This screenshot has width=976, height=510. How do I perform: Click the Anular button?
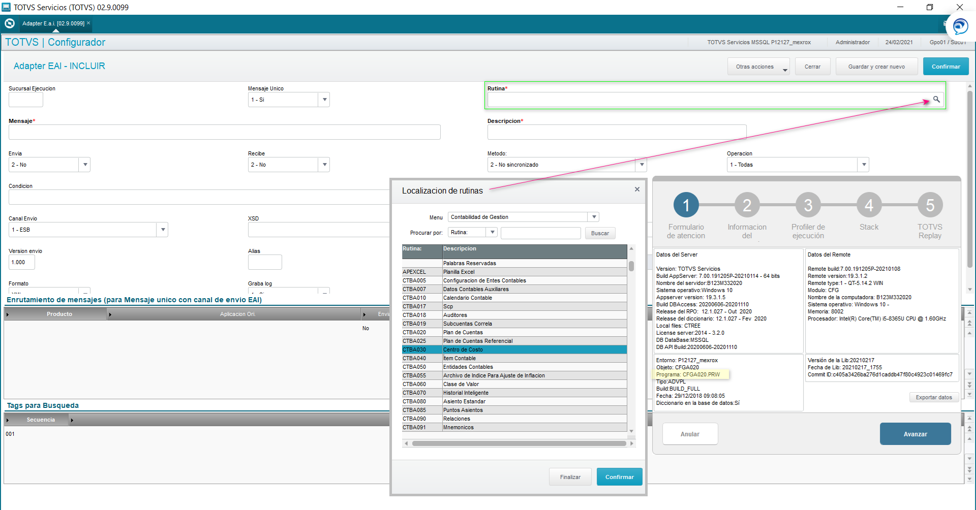point(690,434)
